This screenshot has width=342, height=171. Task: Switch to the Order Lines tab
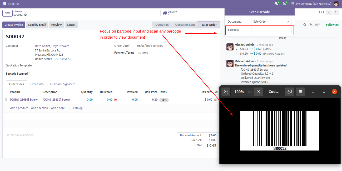tap(17, 84)
